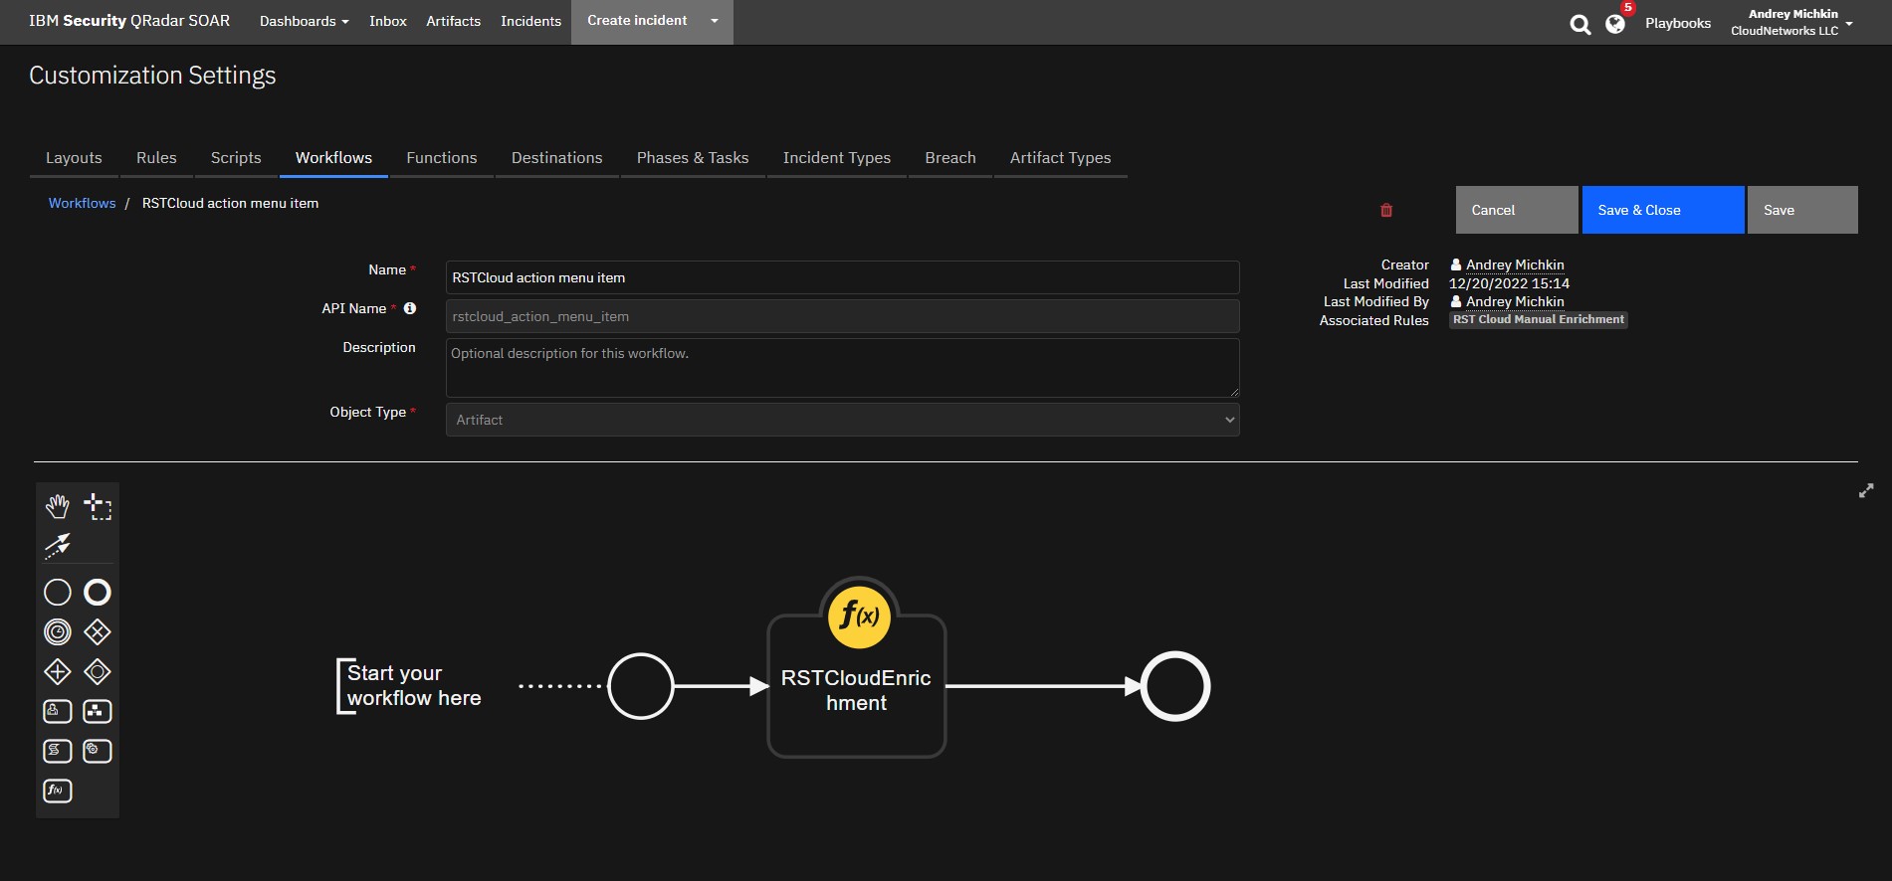Open the Artifact Types tab
Screen dimensions: 1892x881
pyautogui.click(x=1061, y=158)
